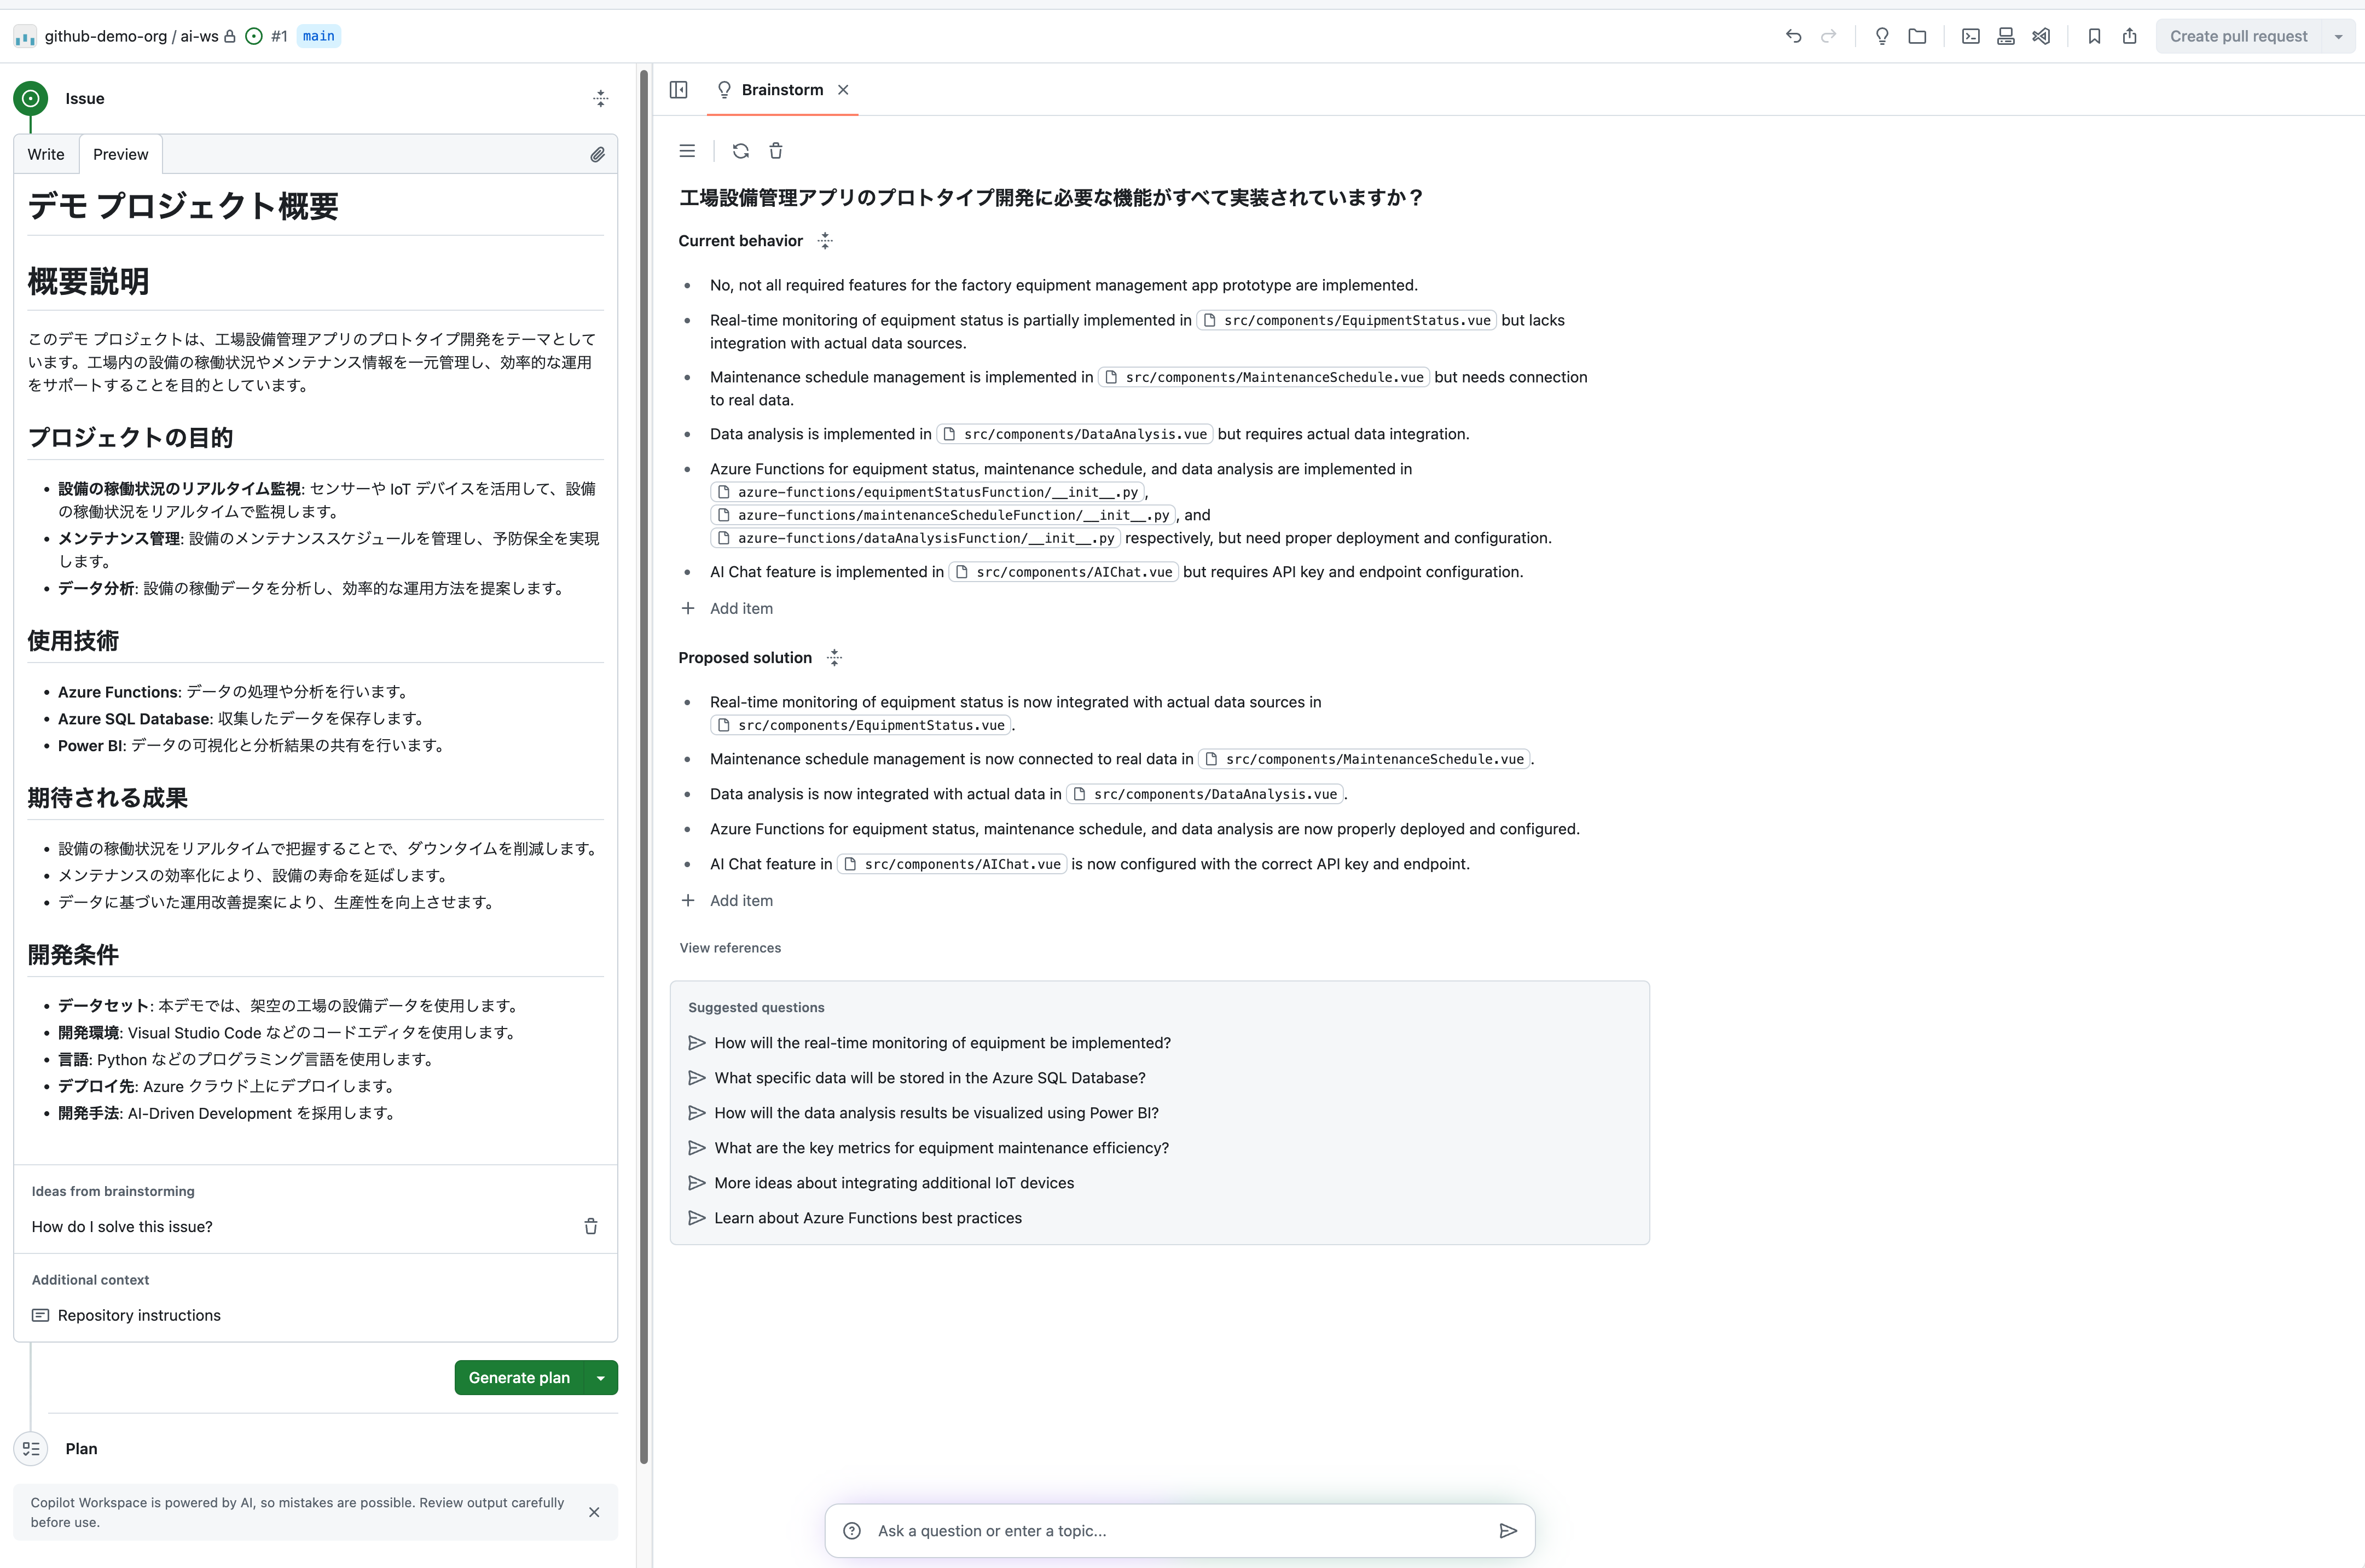Open the Codespace server icon
2365x1568 pixels.
2005,36
